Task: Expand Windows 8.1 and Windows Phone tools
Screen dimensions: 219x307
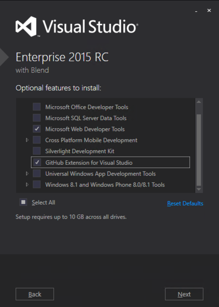Action: pos(27,184)
